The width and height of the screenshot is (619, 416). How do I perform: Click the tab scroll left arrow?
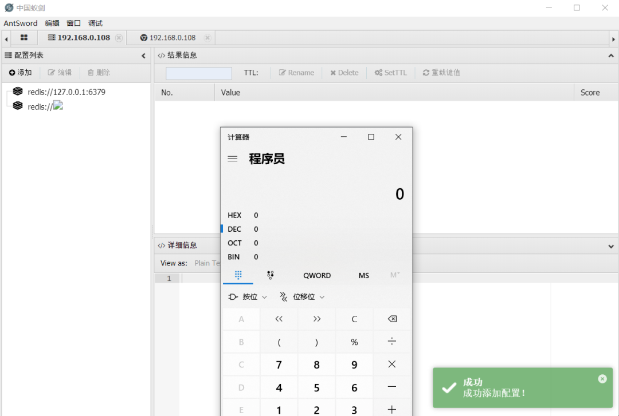pos(6,39)
